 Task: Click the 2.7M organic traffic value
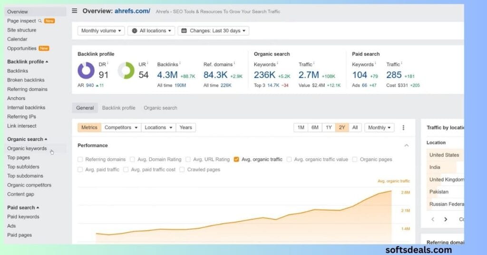[309, 75]
